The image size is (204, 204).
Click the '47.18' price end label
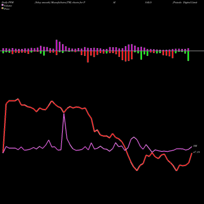pos(196,152)
